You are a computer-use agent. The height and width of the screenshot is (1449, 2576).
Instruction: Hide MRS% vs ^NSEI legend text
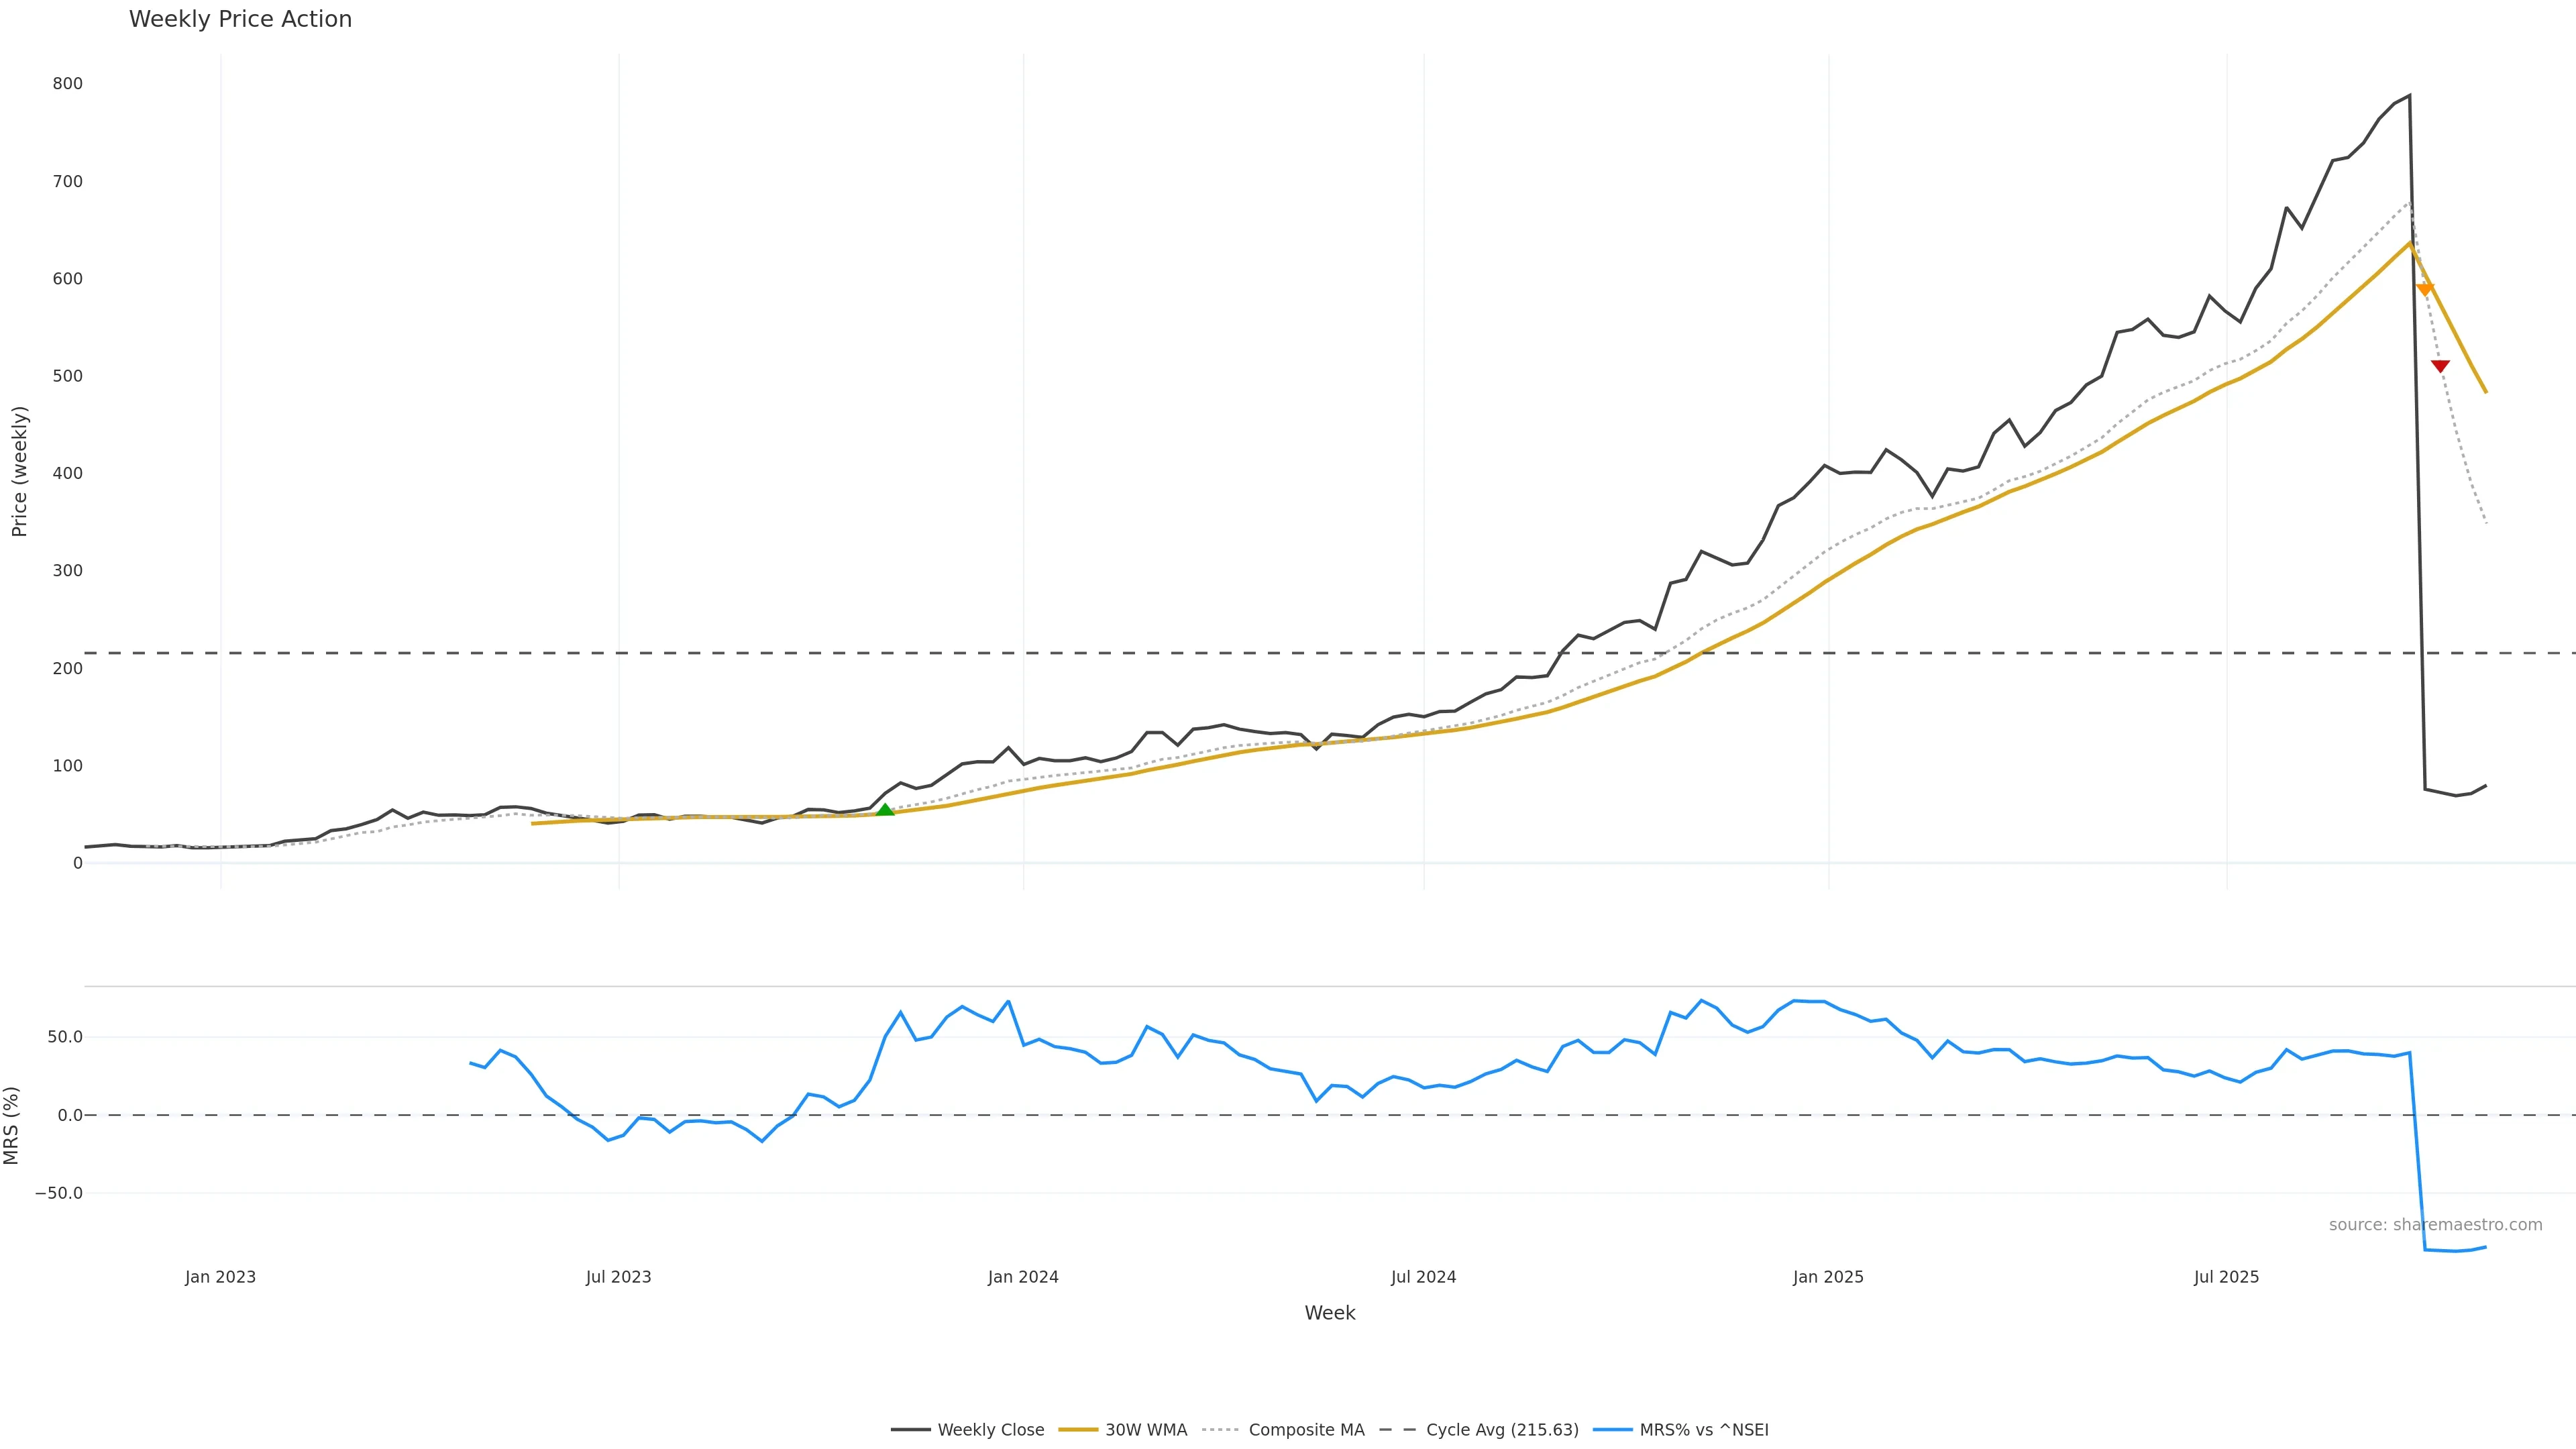pyautogui.click(x=1704, y=1430)
